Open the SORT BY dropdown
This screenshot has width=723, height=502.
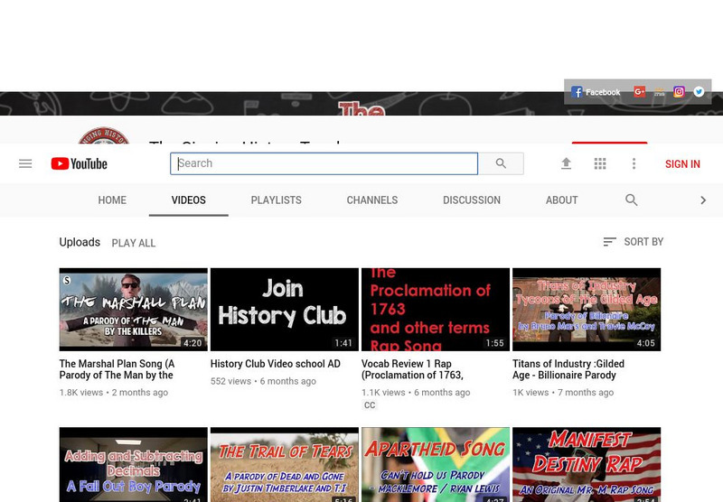coord(634,242)
